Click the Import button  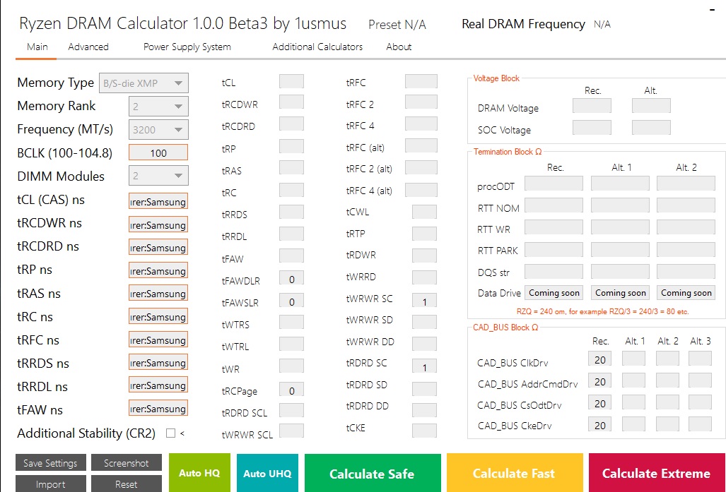(51, 484)
